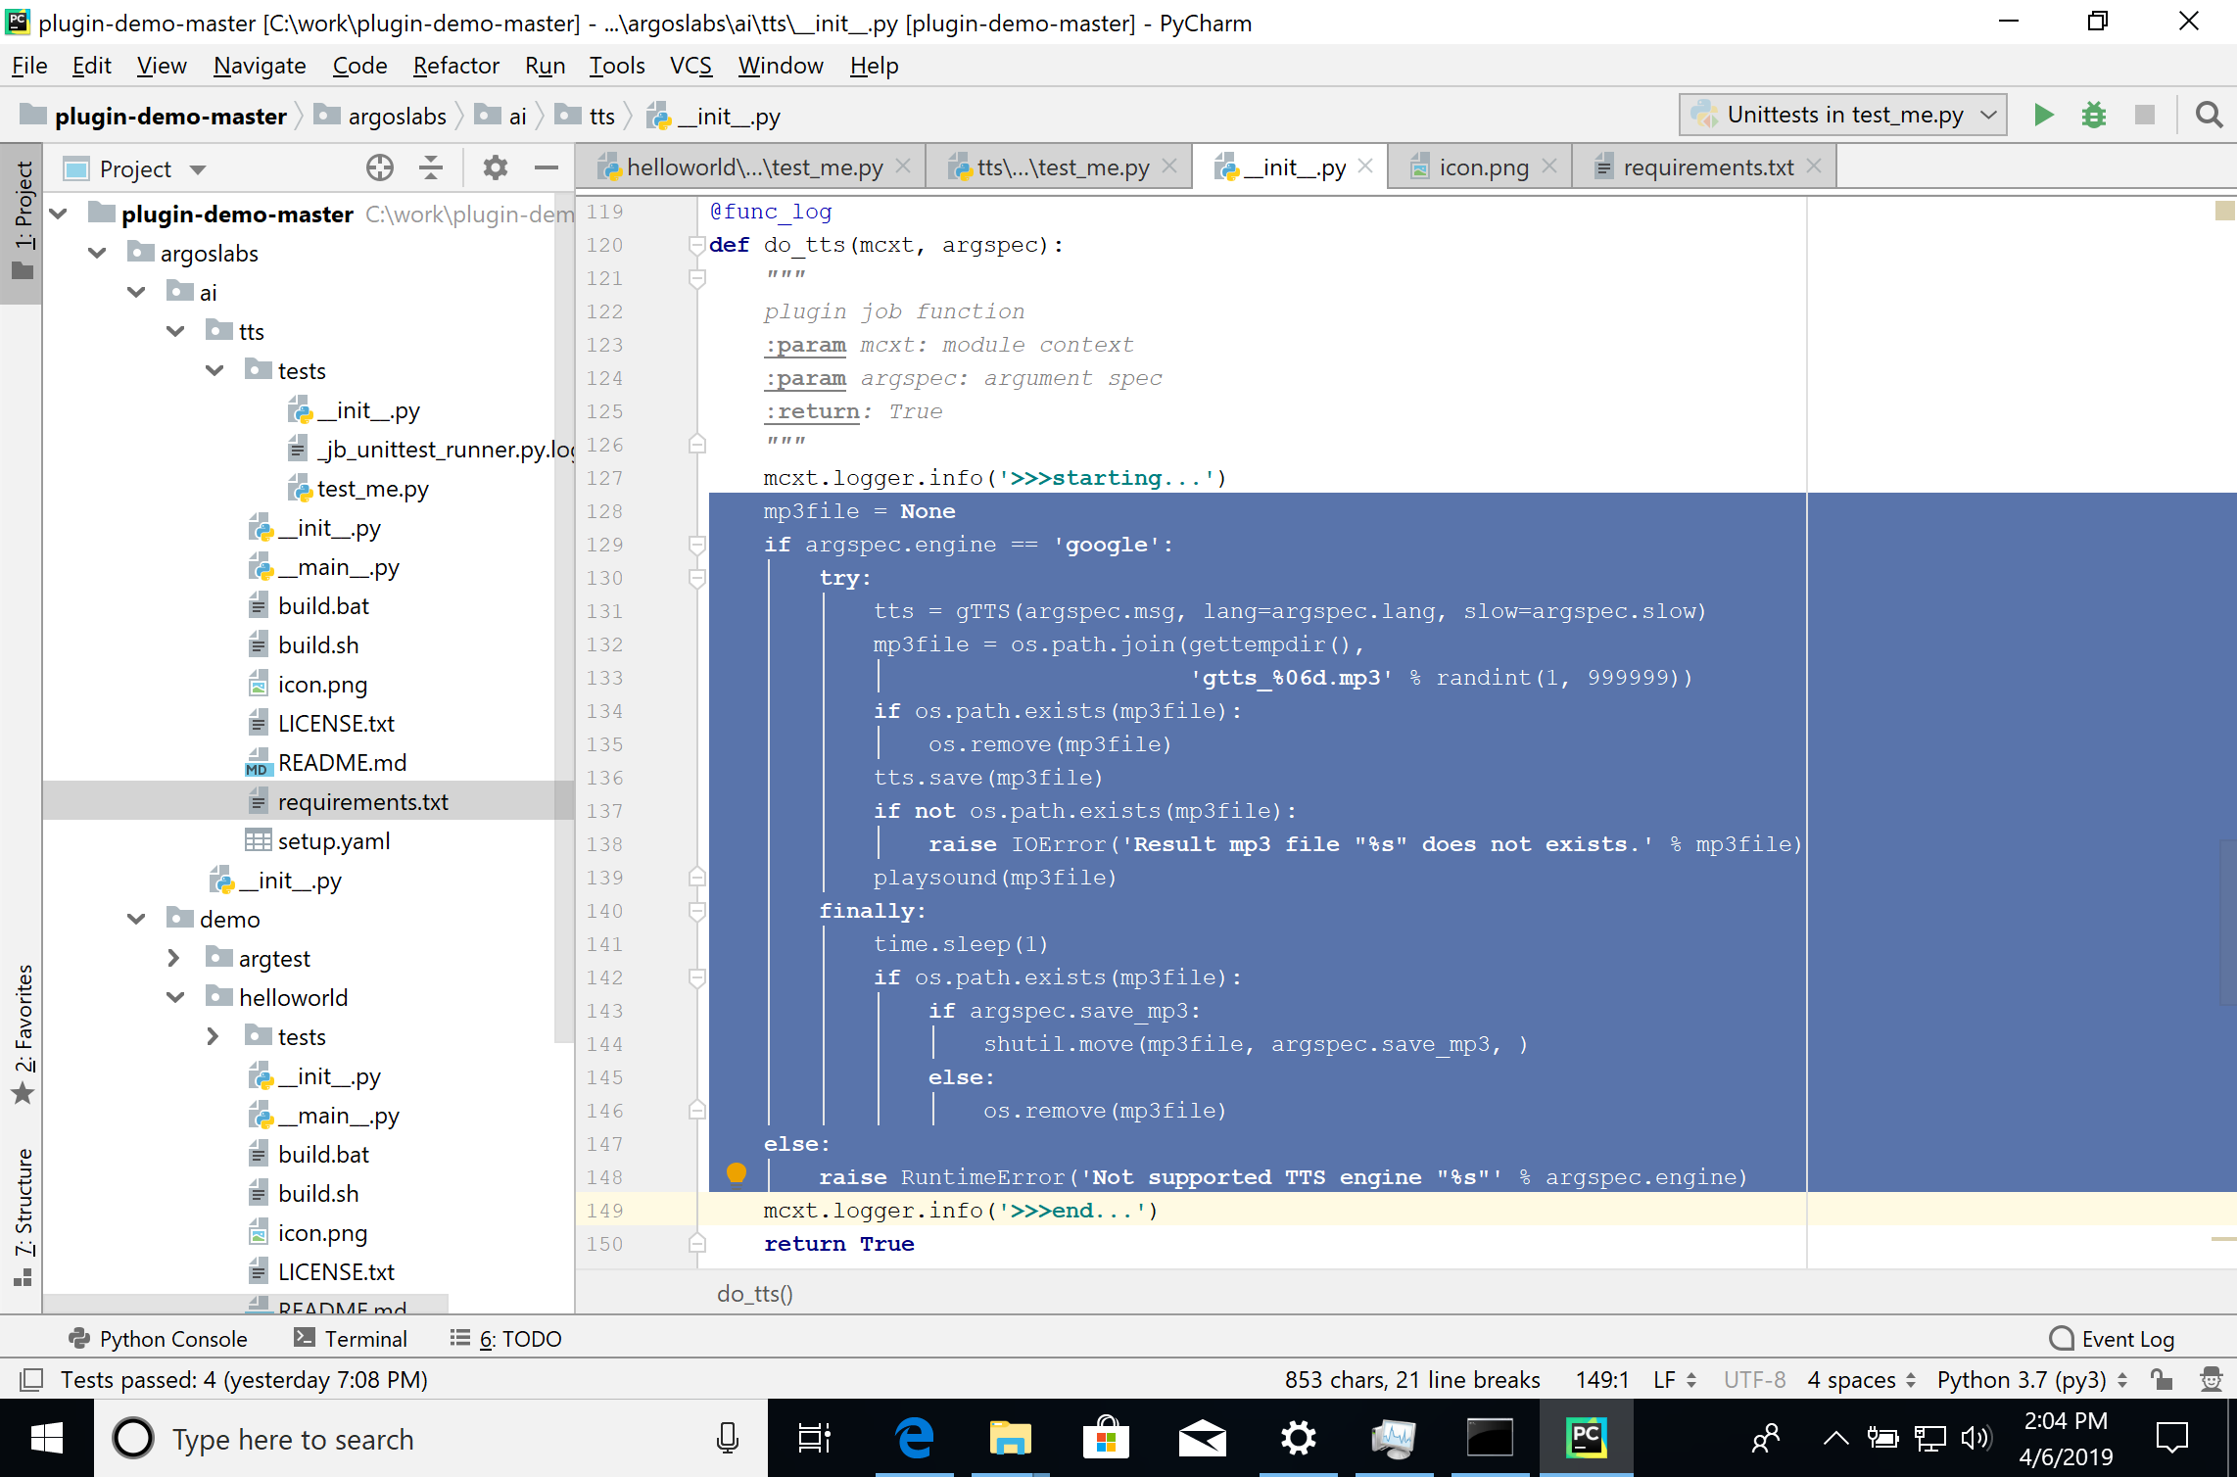The image size is (2237, 1477).
Task: Fold the try block at line 130
Action: [x=696, y=578]
